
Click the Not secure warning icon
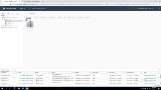point(11,4)
